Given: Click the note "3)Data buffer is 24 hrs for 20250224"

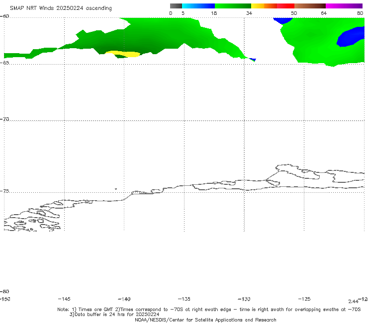Looking at the screenshot, I should coord(114,315).
